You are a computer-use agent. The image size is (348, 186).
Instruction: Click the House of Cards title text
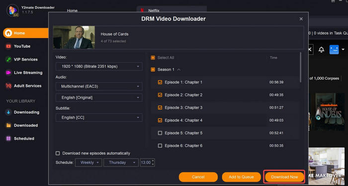point(114,34)
